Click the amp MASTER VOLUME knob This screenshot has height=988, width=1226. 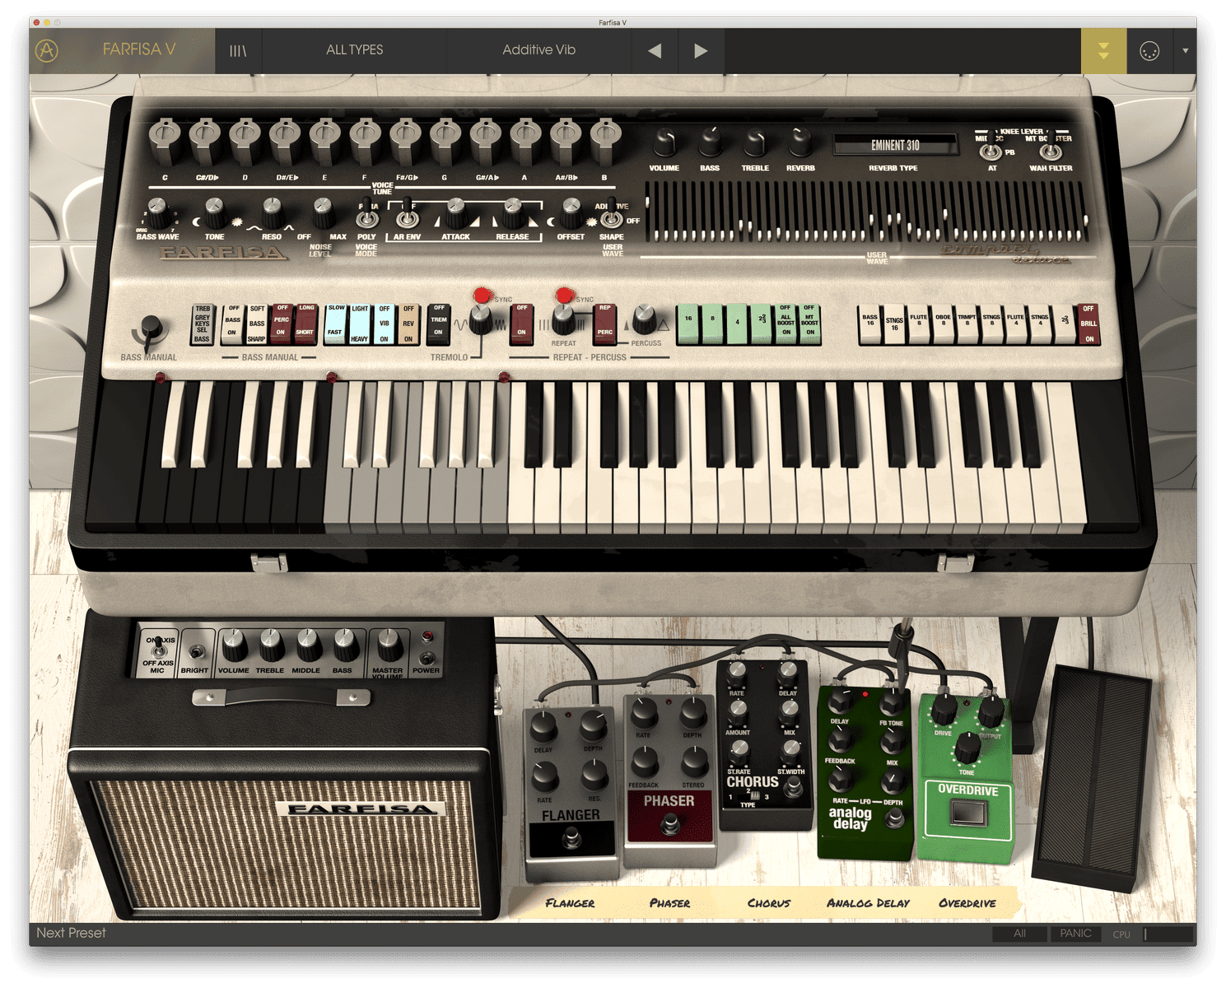point(389,646)
